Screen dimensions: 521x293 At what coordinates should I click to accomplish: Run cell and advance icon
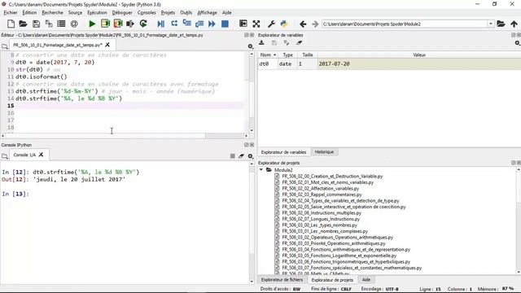pos(118,24)
